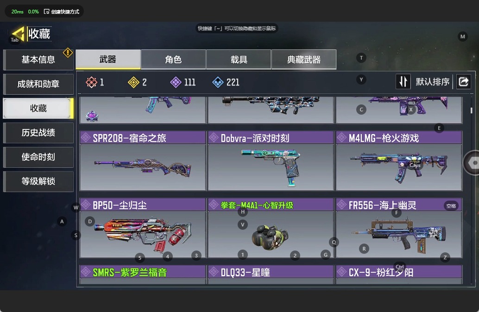This screenshot has height=312, width=479.
Task: Click the 创建快捷方式 shortcut icon
Action: tap(46, 12)
